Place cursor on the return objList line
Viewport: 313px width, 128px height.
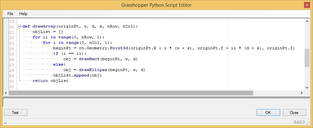click(x=51, y=81)
